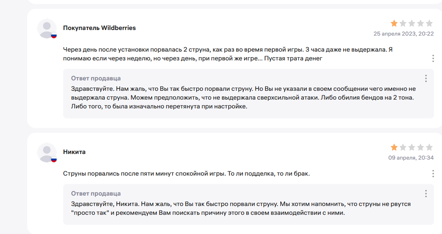Click Ответ продавца heading under Никита's review
The width and height of the screenshot is (442, 234).
[x=96, y=194]
